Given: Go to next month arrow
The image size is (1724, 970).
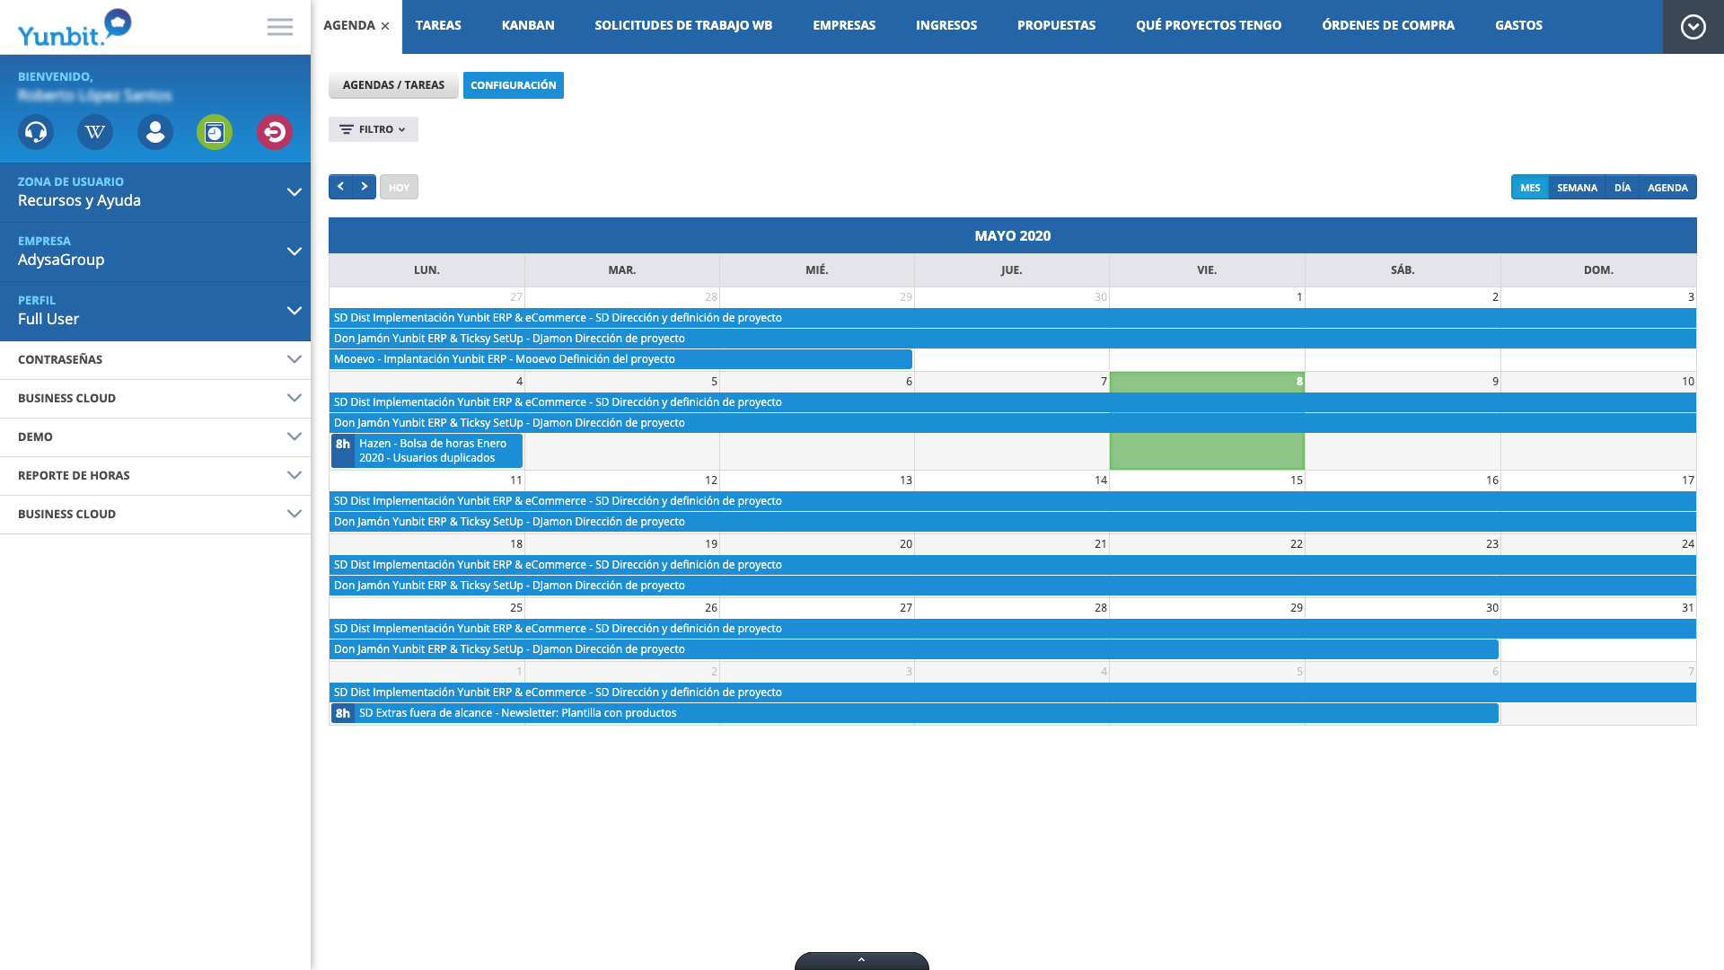Looking at the screenshot, I should pos(364,187).
